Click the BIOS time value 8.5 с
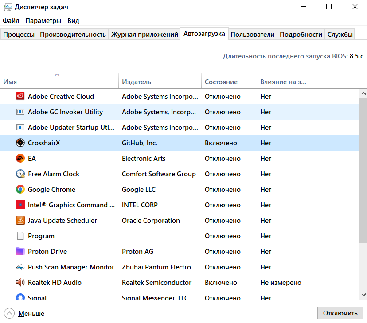This screenshot has width=367, height=323. 356,56
